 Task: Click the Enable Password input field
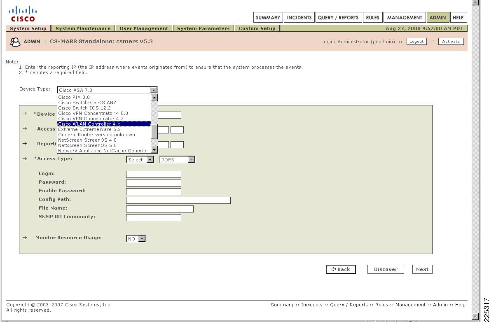pos(153,192)
